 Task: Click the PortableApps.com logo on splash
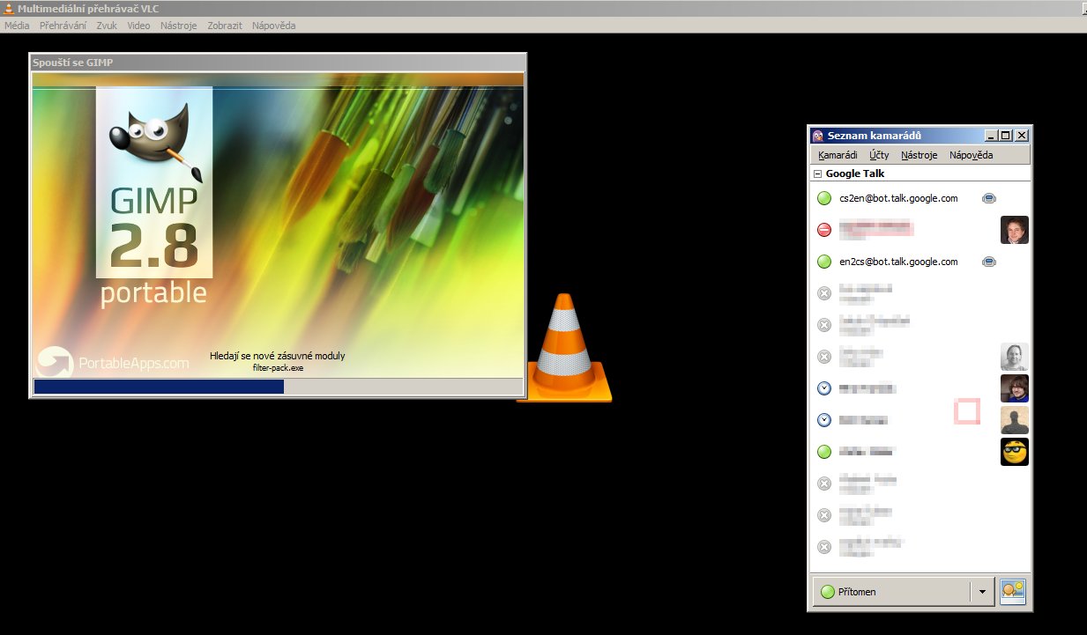(x=112, y=362)
